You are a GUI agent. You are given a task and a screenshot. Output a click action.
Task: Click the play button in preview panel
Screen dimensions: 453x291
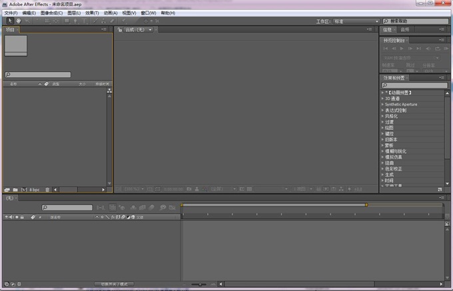(402, 49)
